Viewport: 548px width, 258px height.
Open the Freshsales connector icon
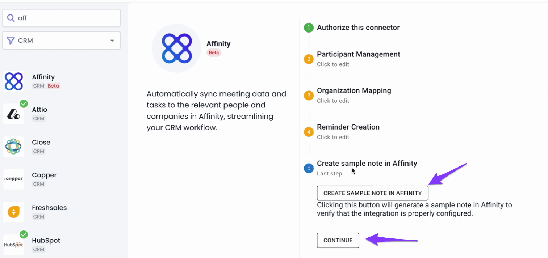(14, 212)
